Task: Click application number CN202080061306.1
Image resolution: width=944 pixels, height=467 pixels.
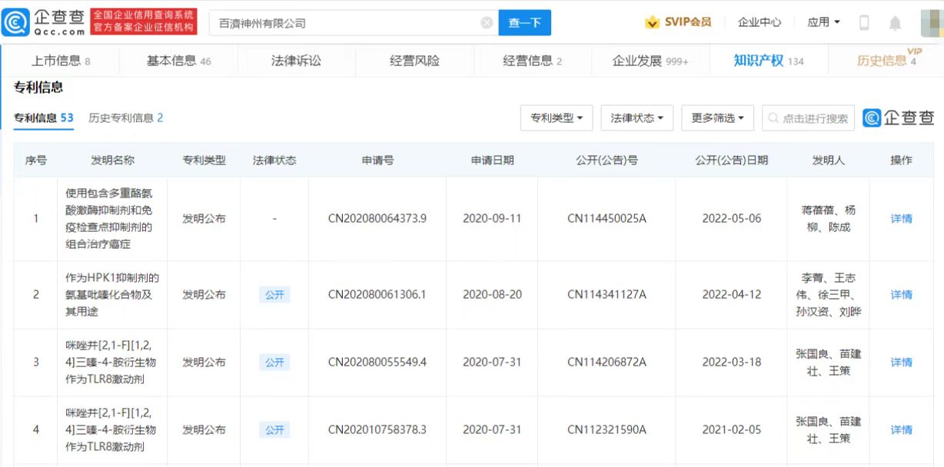Action: tap(377, 294)
